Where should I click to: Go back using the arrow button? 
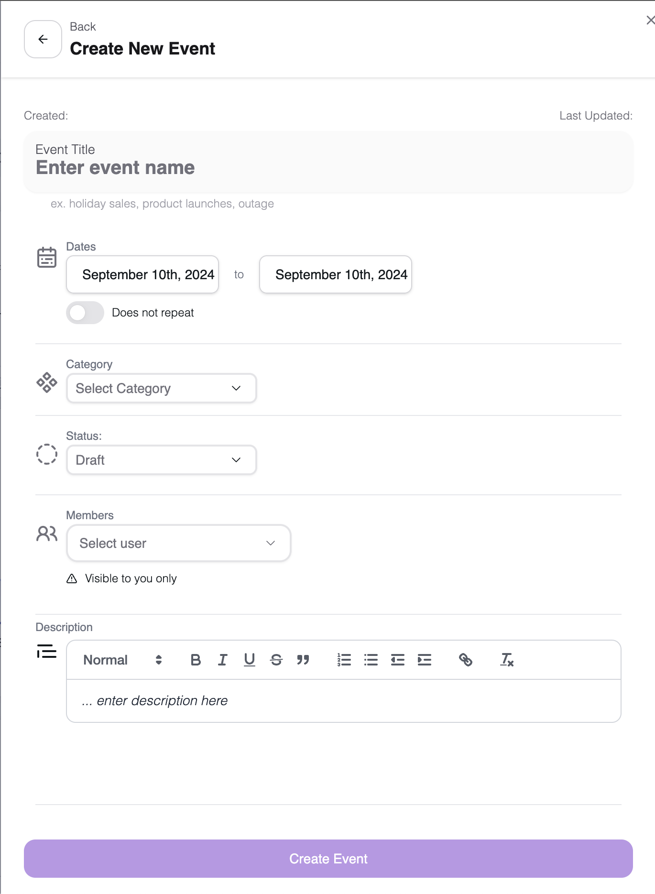[x=43, y=39]
